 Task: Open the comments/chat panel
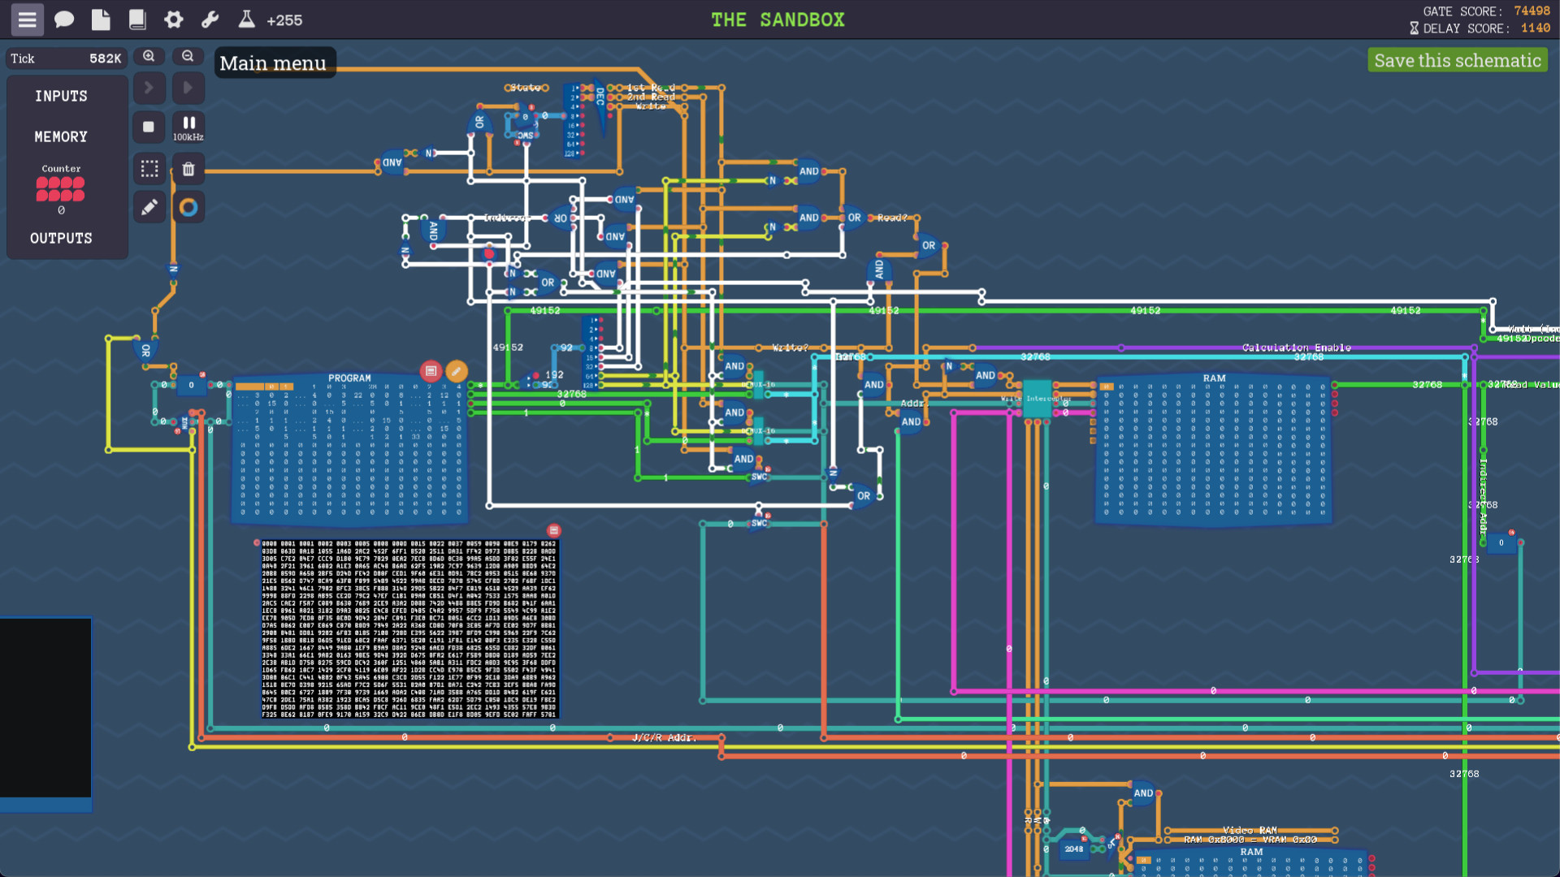click(x=64, y=19)
